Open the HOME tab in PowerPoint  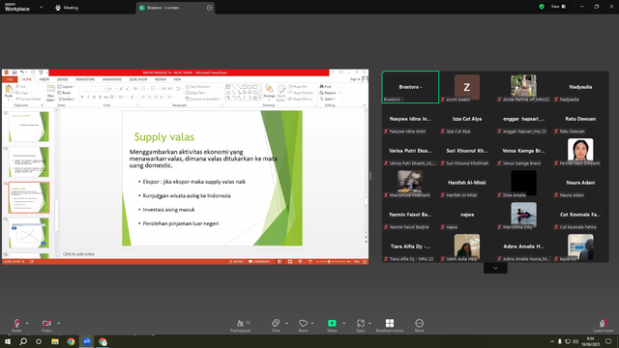pyautogui.click(x=27, y=79)
